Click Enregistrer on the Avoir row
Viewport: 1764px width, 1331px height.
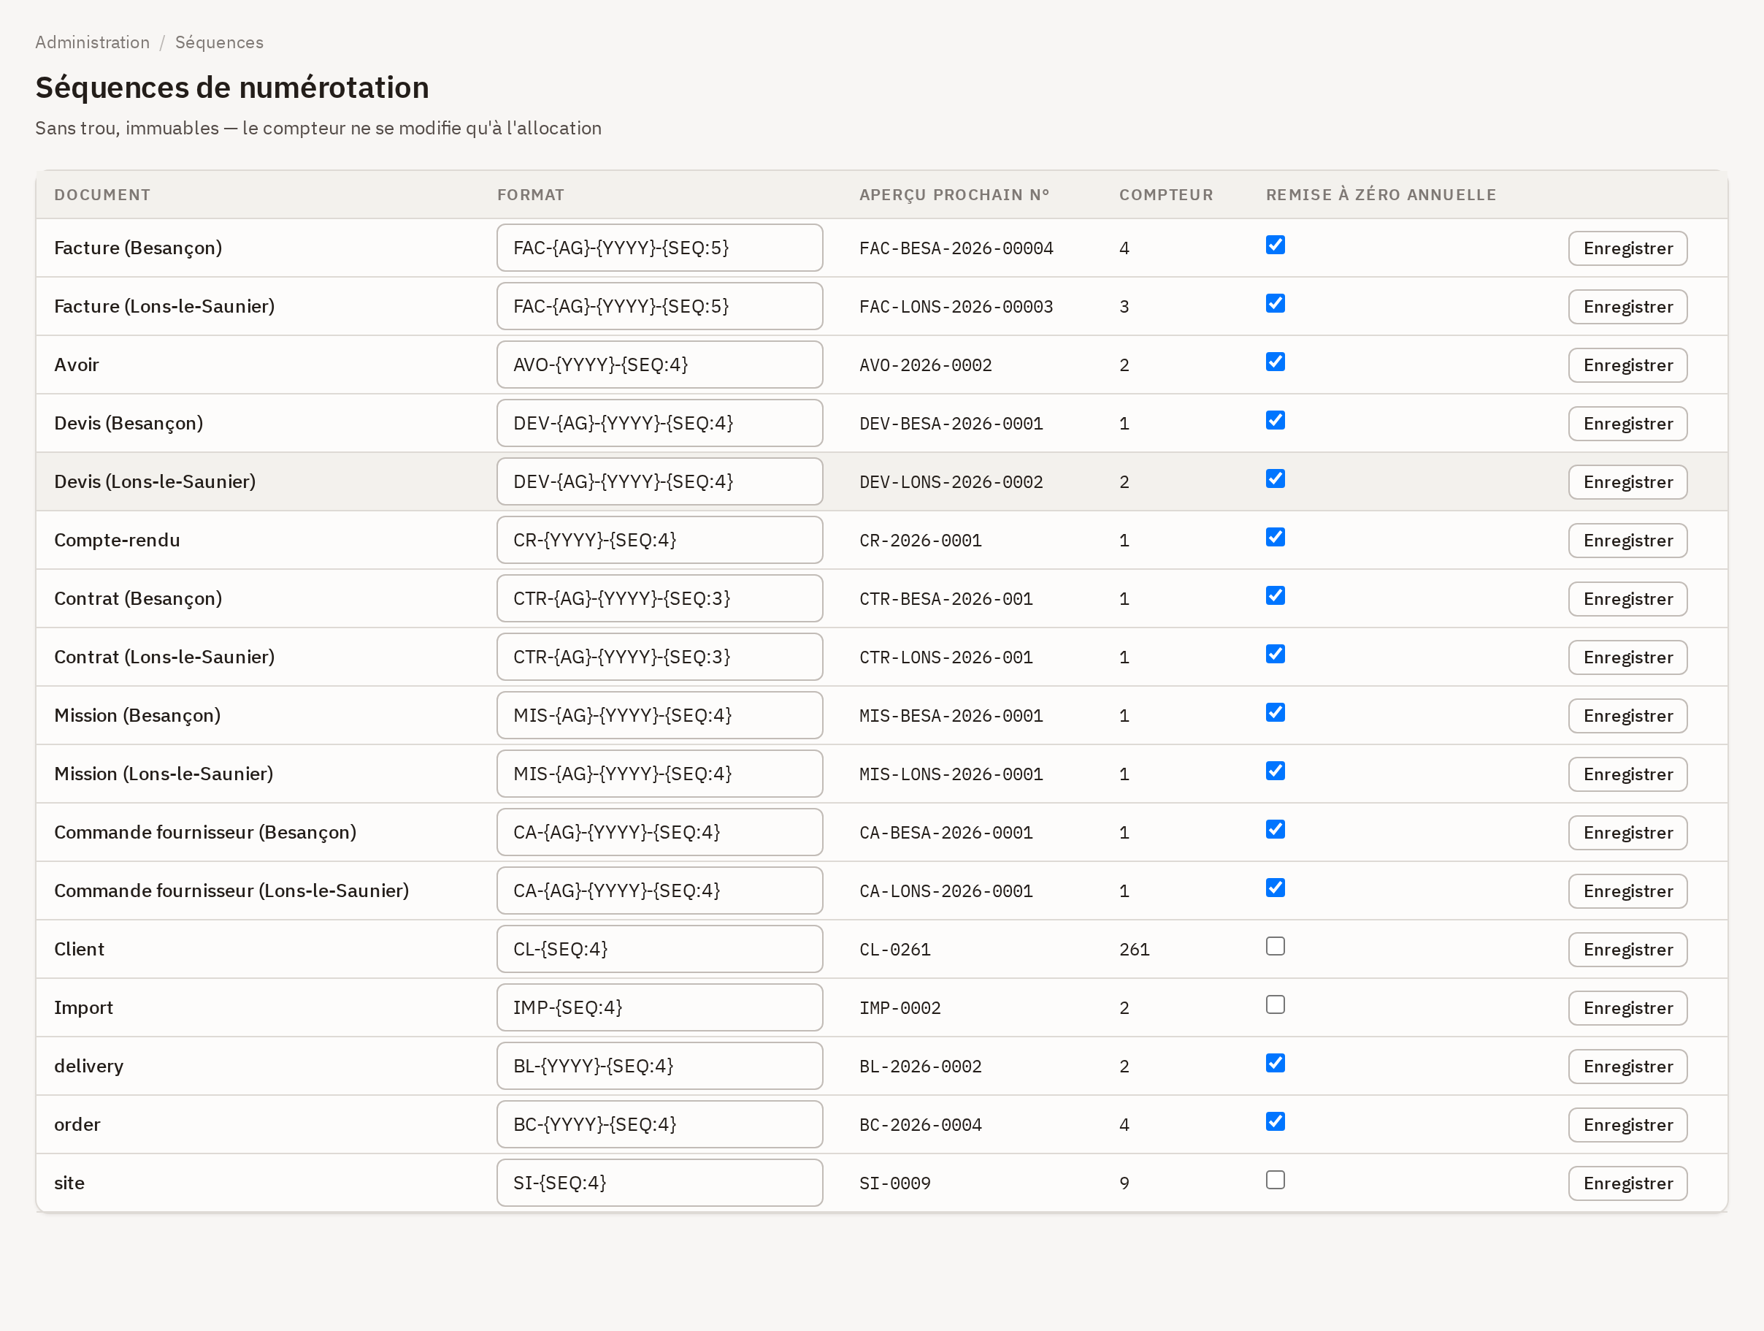point(1627,365)
